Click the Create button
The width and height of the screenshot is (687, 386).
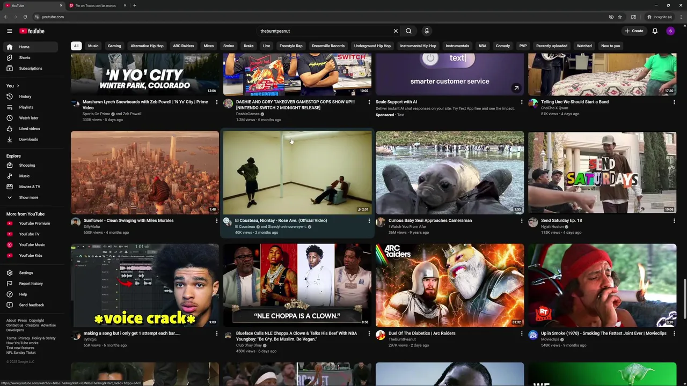pyautogui.click(x=634, y=31)
